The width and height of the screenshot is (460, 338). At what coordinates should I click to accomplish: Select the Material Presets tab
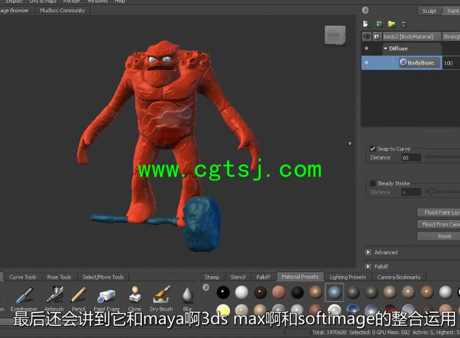(x=300, y=277)
